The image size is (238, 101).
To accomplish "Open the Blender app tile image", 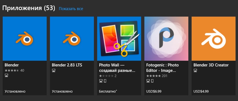I will click(x=25, y=39).
